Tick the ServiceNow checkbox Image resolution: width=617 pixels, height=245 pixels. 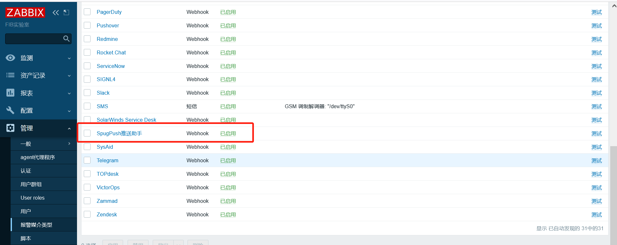(x=87, y=66)
